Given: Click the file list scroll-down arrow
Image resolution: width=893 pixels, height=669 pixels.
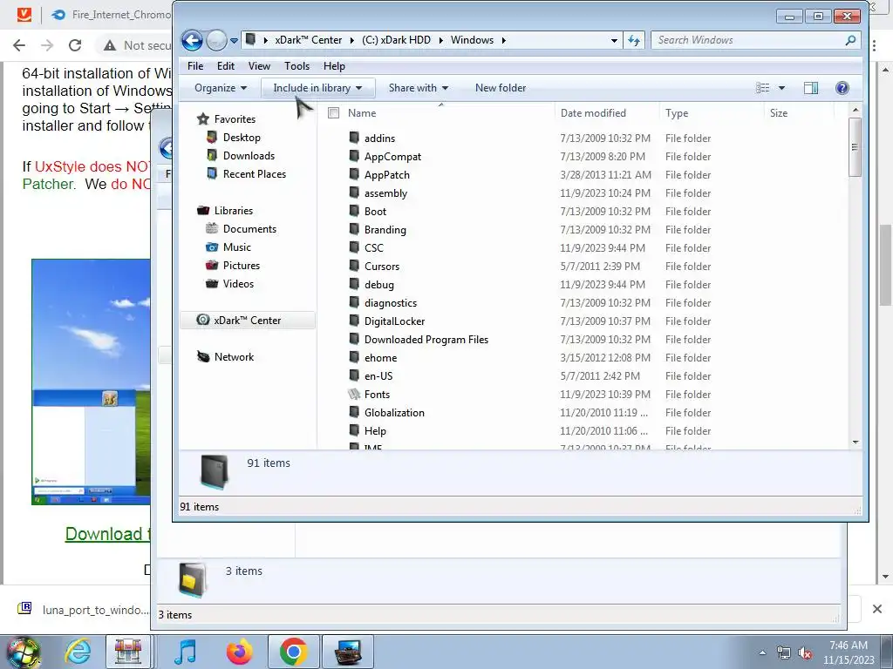Looking at the screenshot, I should coord(855,443).
